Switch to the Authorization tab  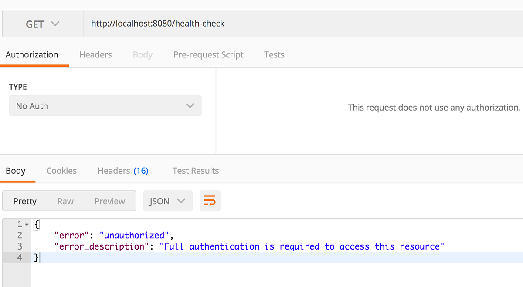coord(32,55)
